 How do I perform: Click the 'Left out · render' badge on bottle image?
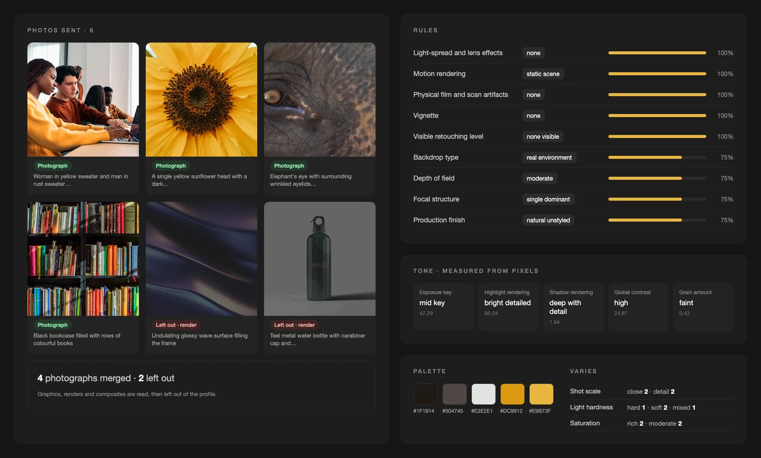(x=295, y=325)
